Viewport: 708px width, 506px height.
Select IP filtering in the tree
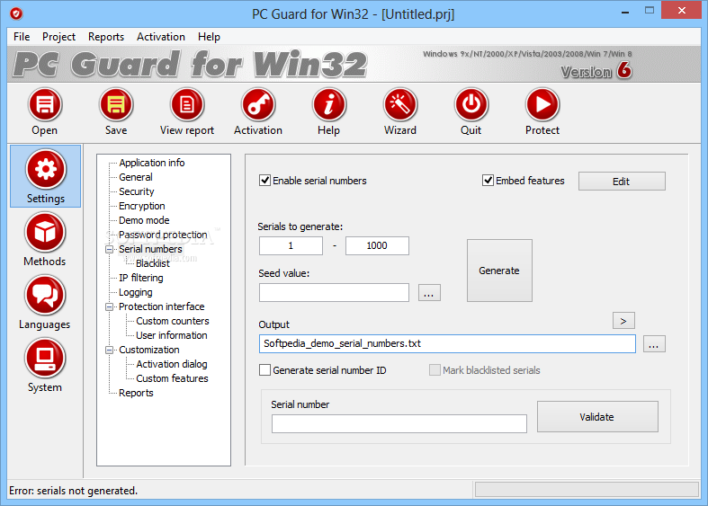[x=141, y=279]
